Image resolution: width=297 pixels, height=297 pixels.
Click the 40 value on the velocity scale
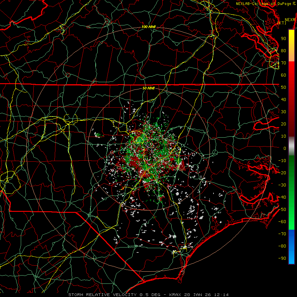coord(283,100)
